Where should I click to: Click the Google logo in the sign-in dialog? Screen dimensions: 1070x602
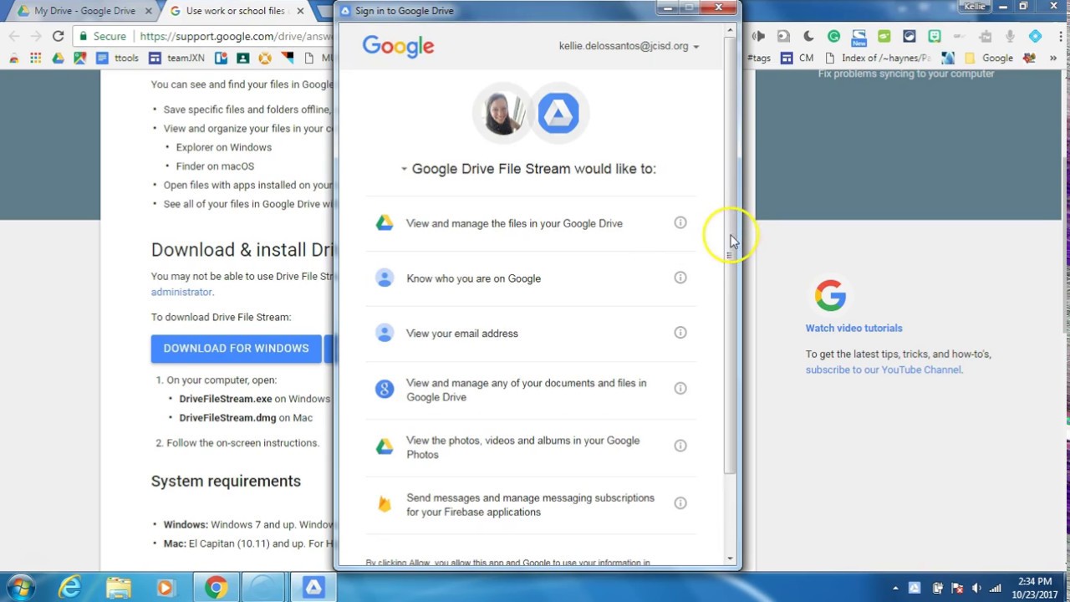click(398, 46)
